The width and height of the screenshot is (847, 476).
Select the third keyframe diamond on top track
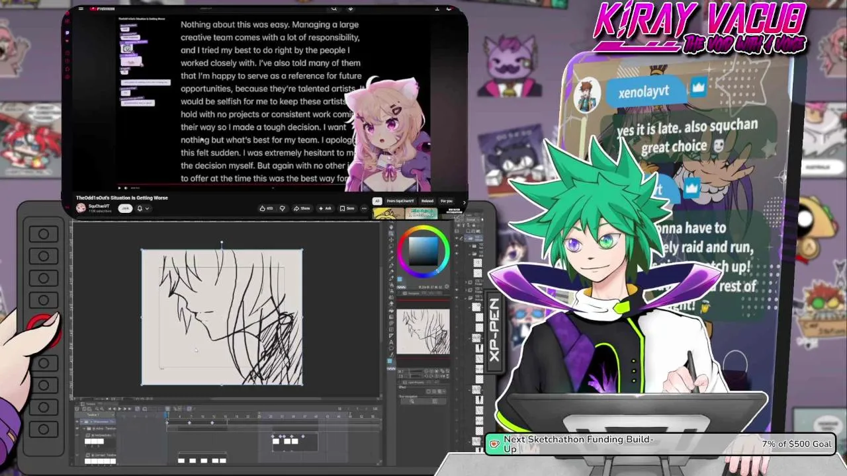point(212,422)
